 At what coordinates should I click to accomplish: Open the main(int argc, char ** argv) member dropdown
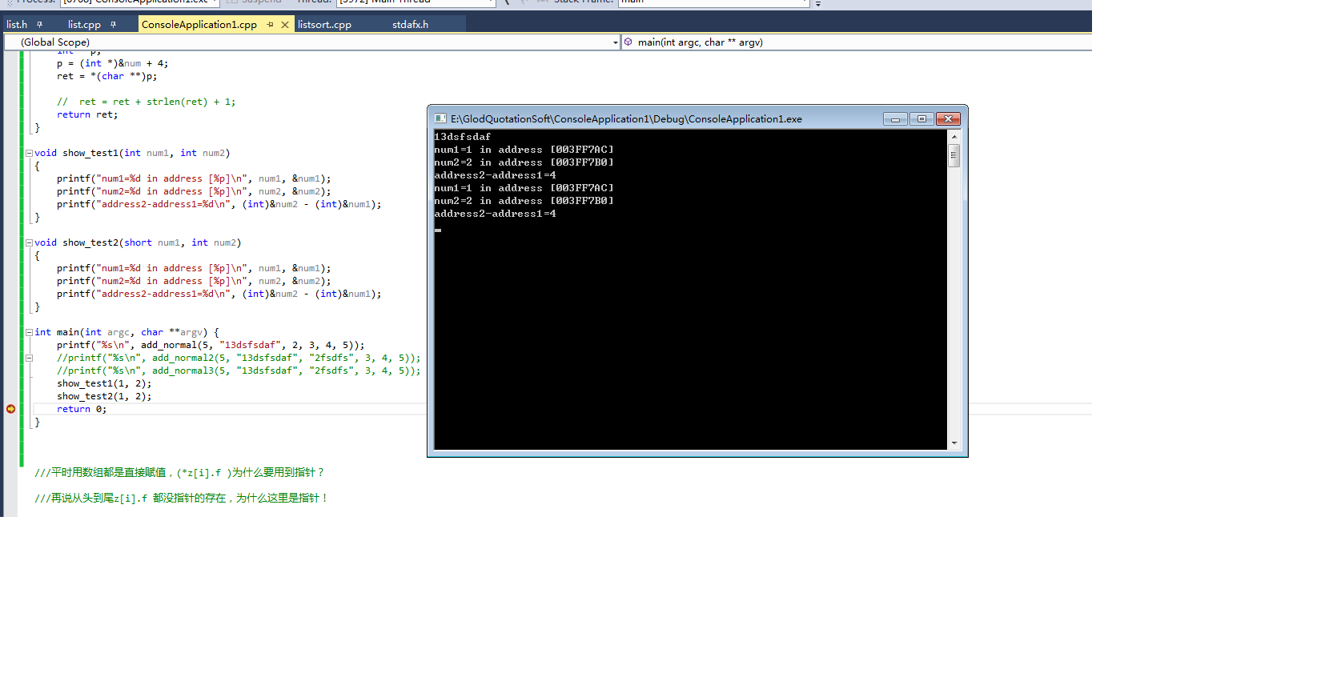[857, 42]
